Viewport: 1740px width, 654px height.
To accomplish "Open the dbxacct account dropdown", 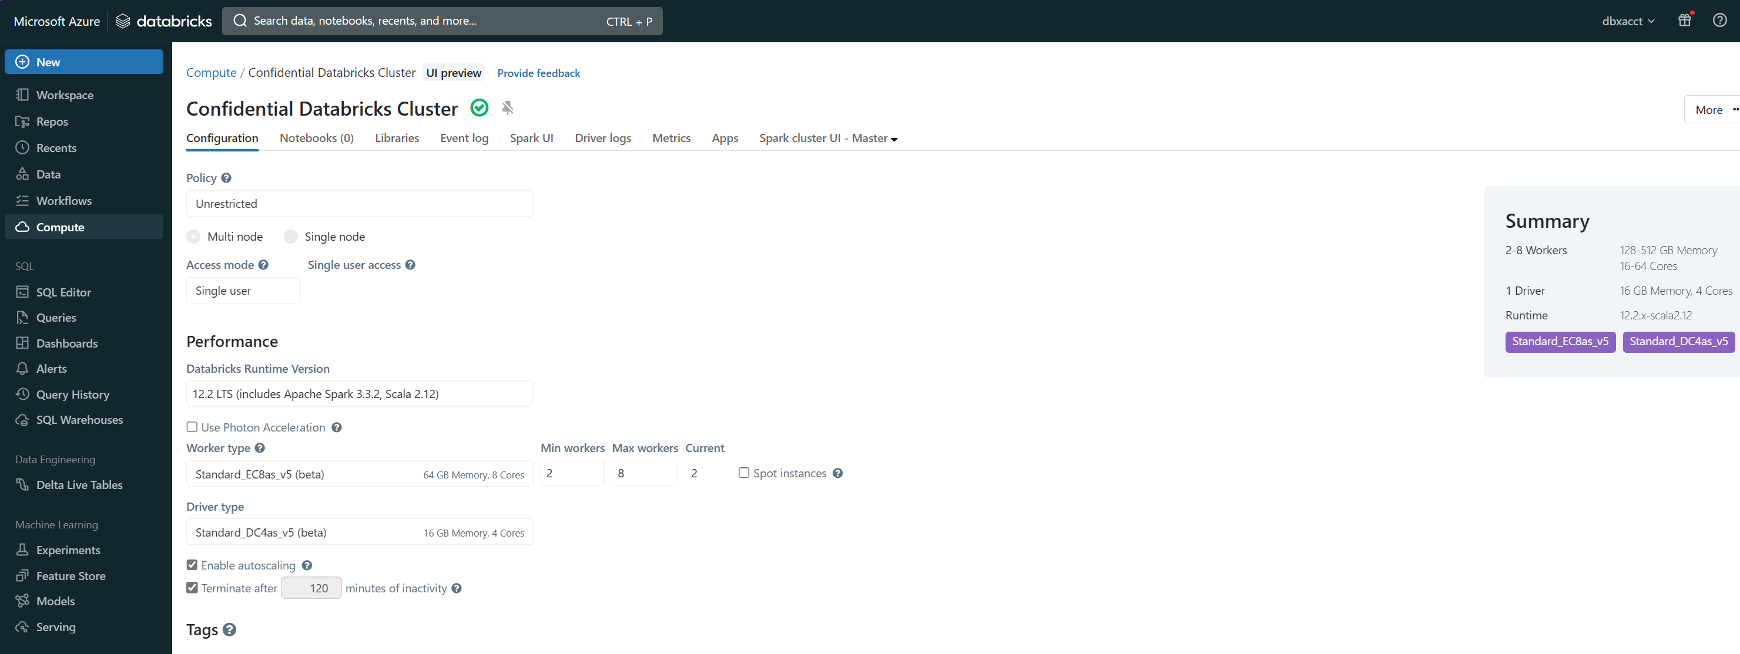I will [1628, 21].
